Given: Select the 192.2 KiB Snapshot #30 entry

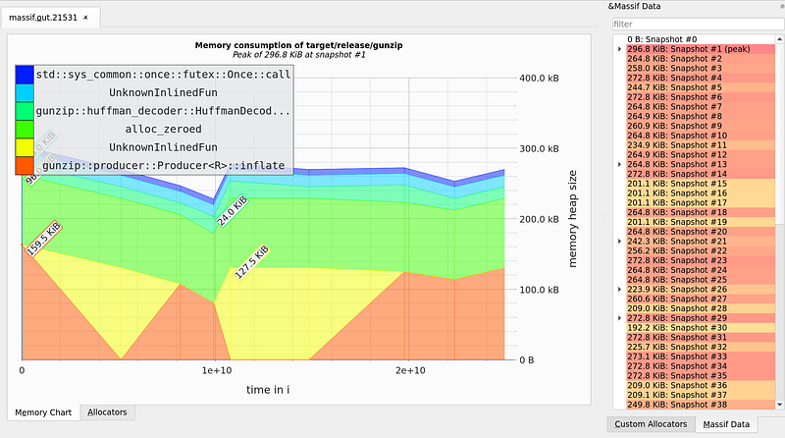Looking at the screenshot, I should click(677, 327).
